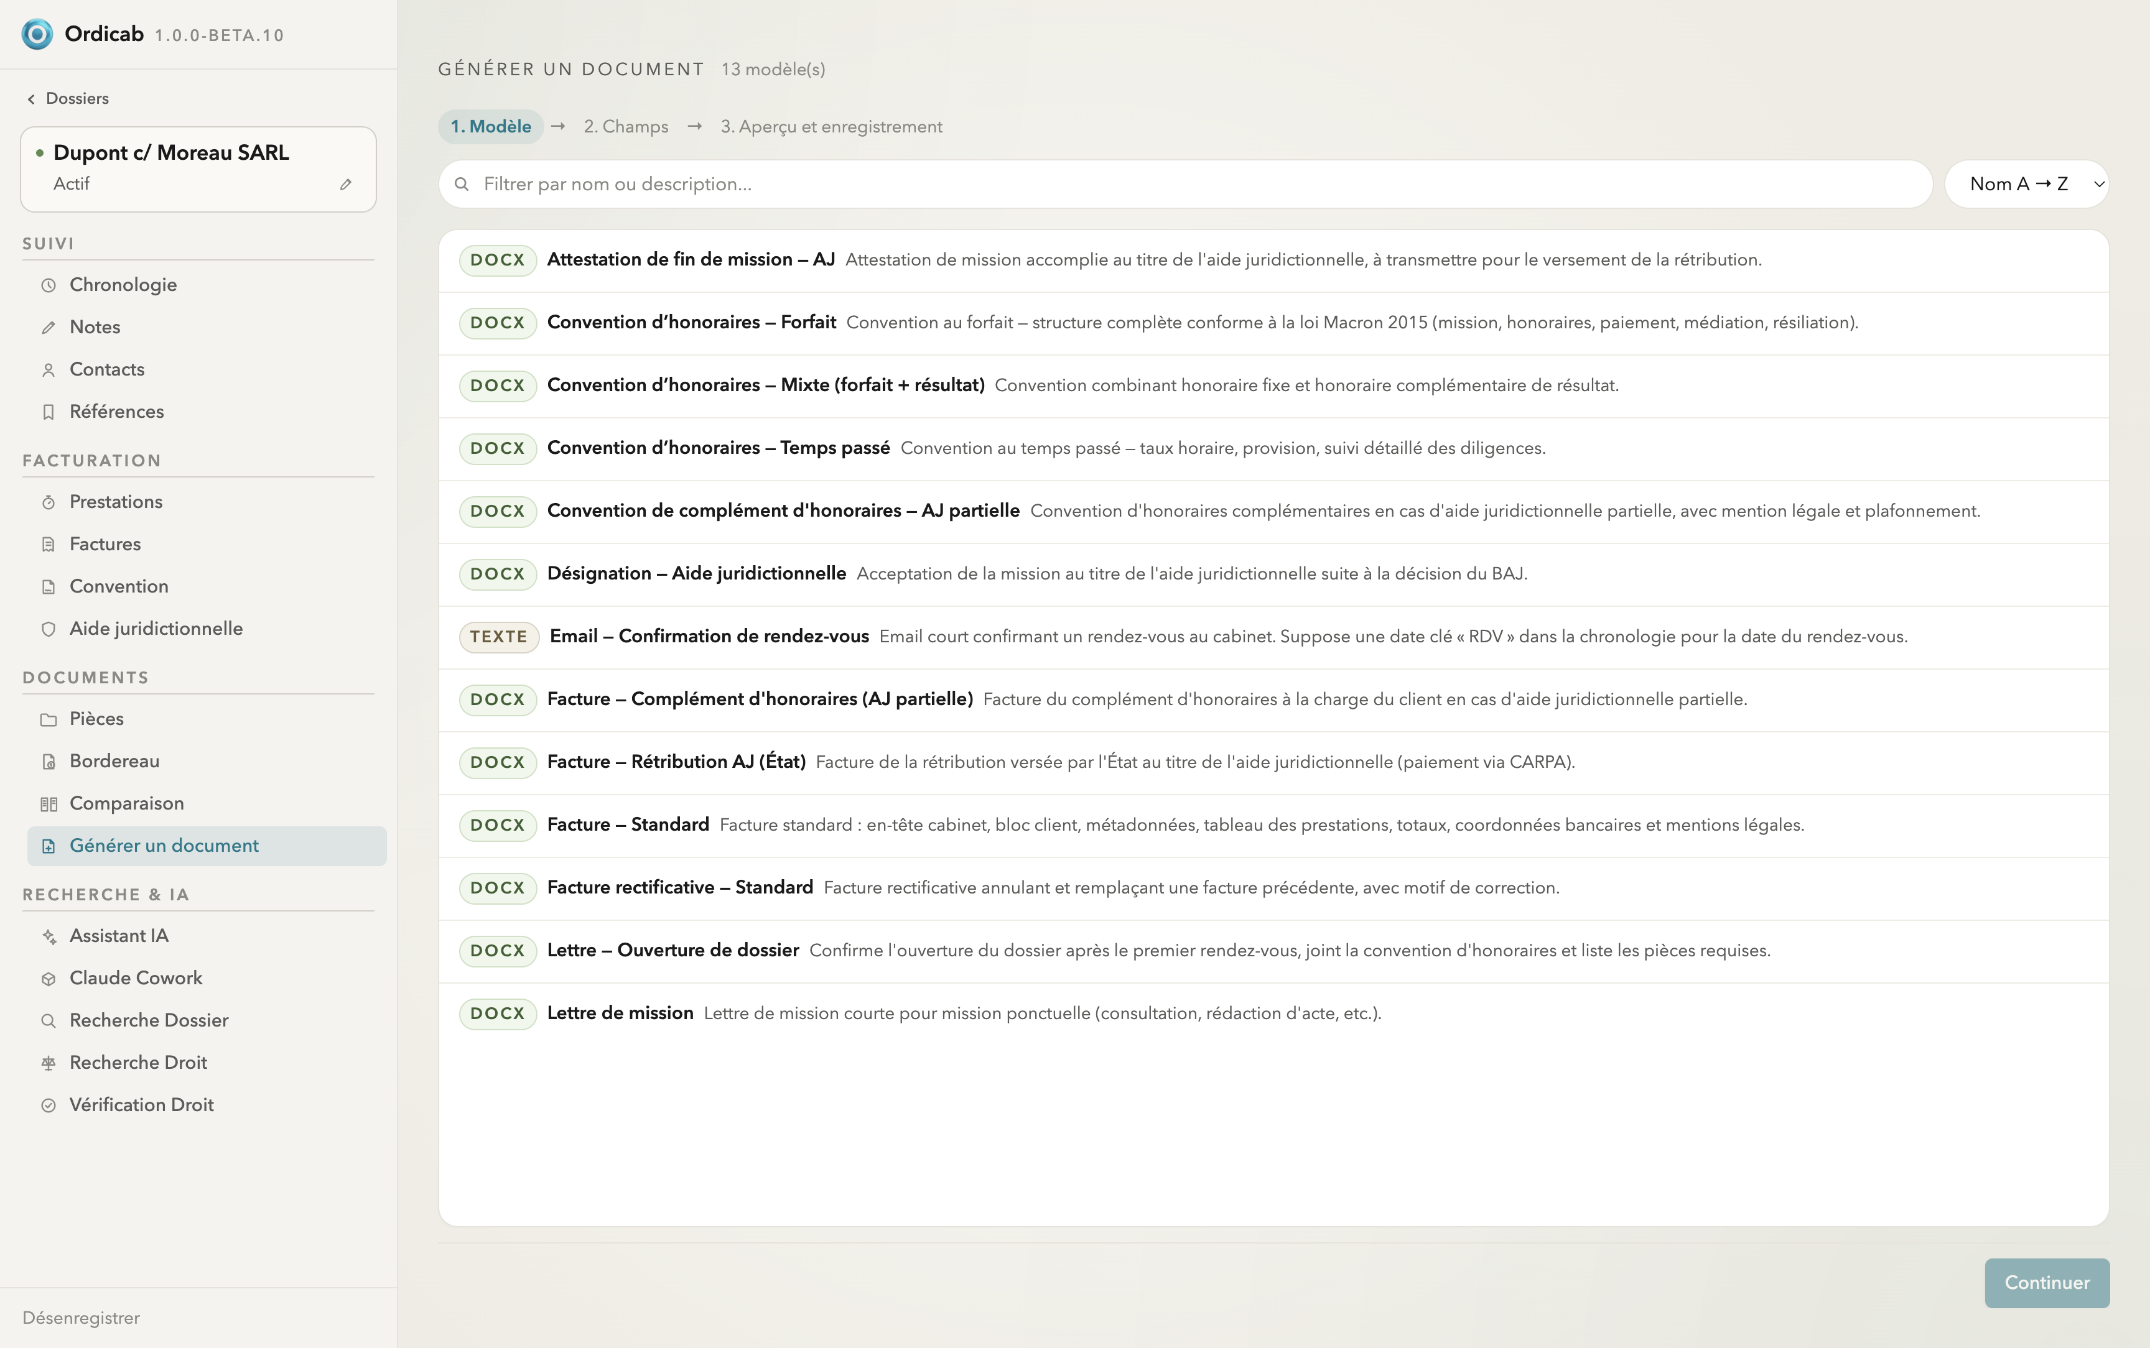Open Prestations in the sidebar
This screenshot has height=1348, width=2150.
(x=207, y=502)
